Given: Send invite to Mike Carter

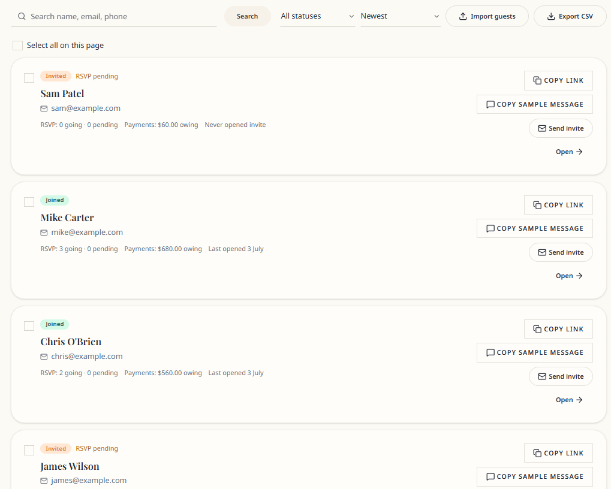Looking at the screenshot, I should pos(561,253).
